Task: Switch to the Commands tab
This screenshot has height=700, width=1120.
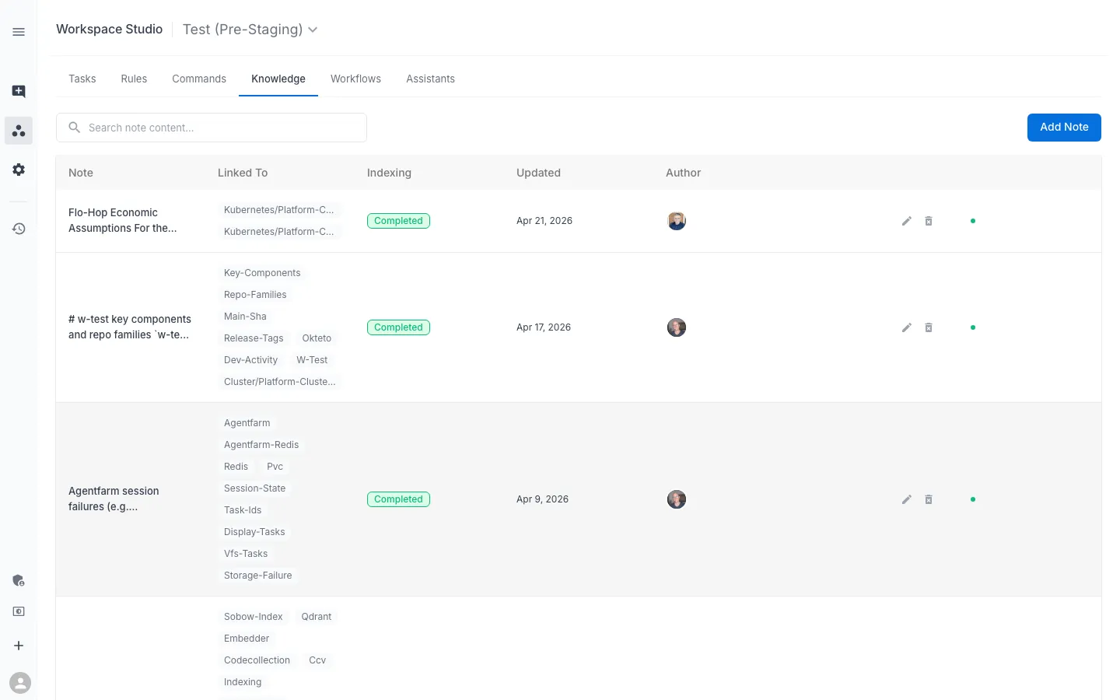Action: (199, 79)
